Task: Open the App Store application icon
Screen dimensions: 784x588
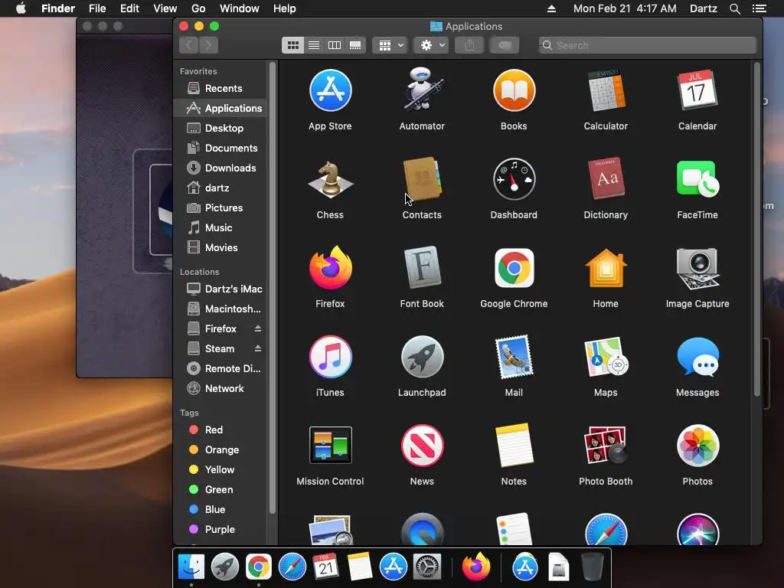Action: pos(330,90)
